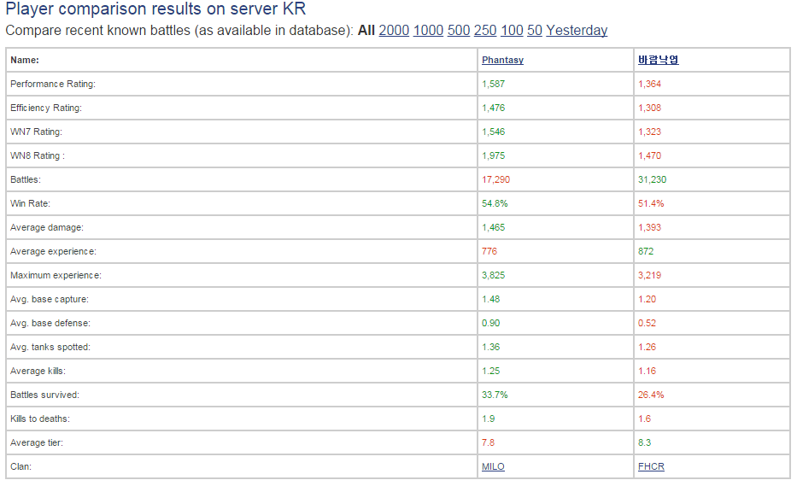
Task: Select the 1000 recent battles filter
Action: 428,31
